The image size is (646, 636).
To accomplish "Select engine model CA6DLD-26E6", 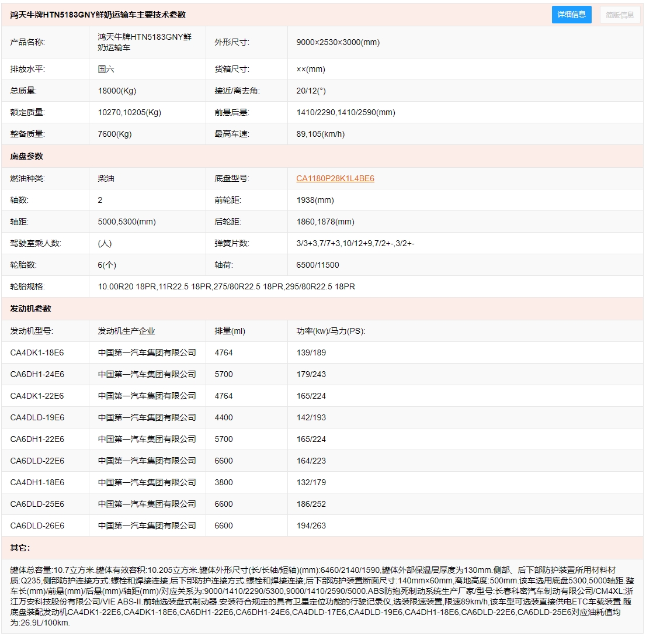I will tap(37, 526).
